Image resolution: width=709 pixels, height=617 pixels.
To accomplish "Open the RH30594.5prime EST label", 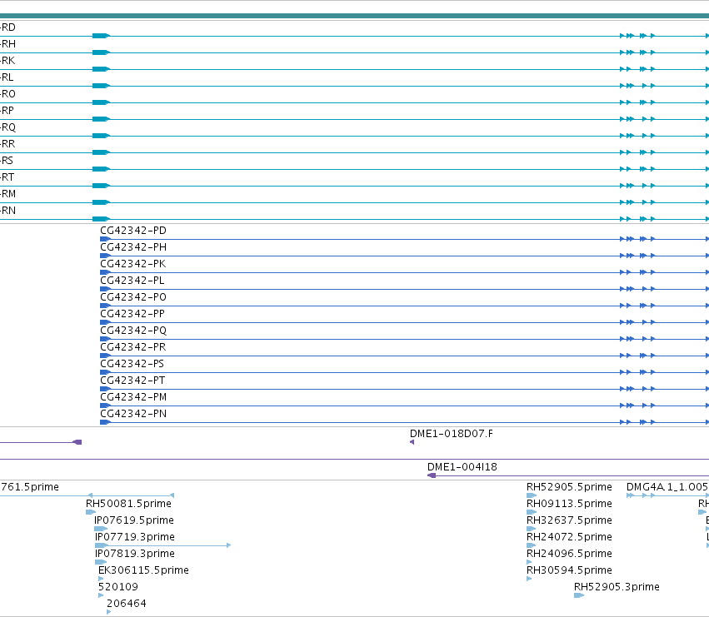I will [569, 570].
